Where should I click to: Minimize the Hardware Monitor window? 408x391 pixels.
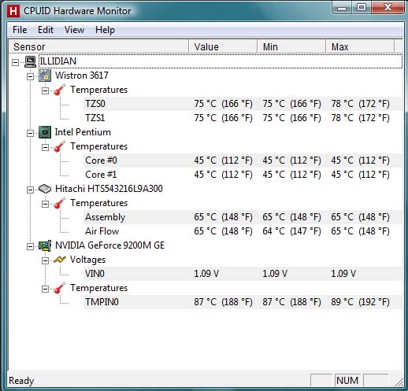342,8
